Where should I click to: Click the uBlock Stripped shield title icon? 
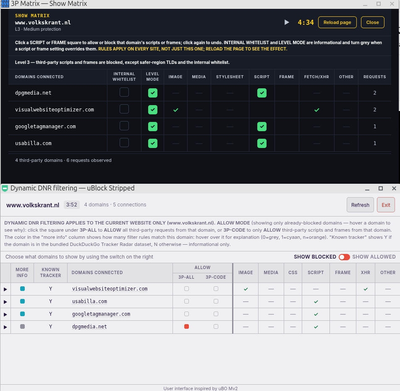coord(5,188)
